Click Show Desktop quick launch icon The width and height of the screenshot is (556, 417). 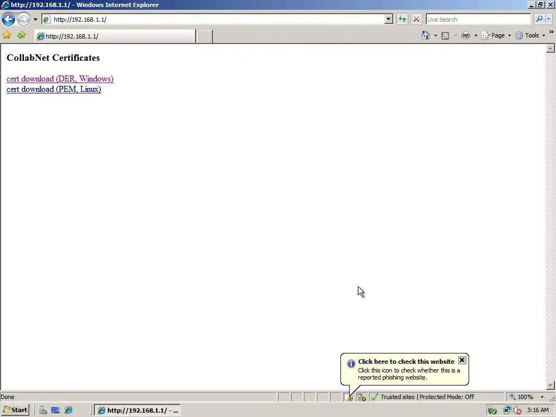(55, 410)
